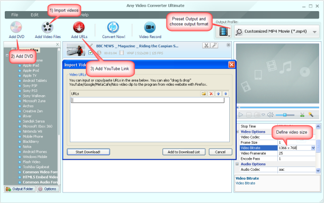Move URL up with the up arrow icon

(x=218, y=94)
